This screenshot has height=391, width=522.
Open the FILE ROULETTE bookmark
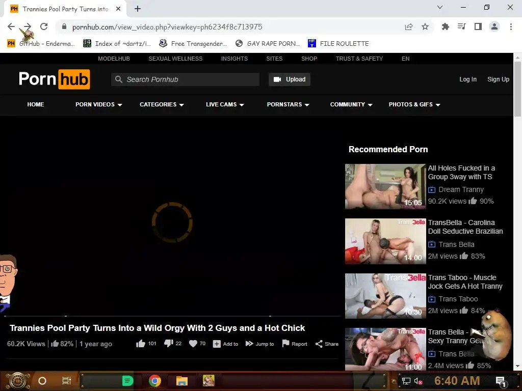click(338, 44)
